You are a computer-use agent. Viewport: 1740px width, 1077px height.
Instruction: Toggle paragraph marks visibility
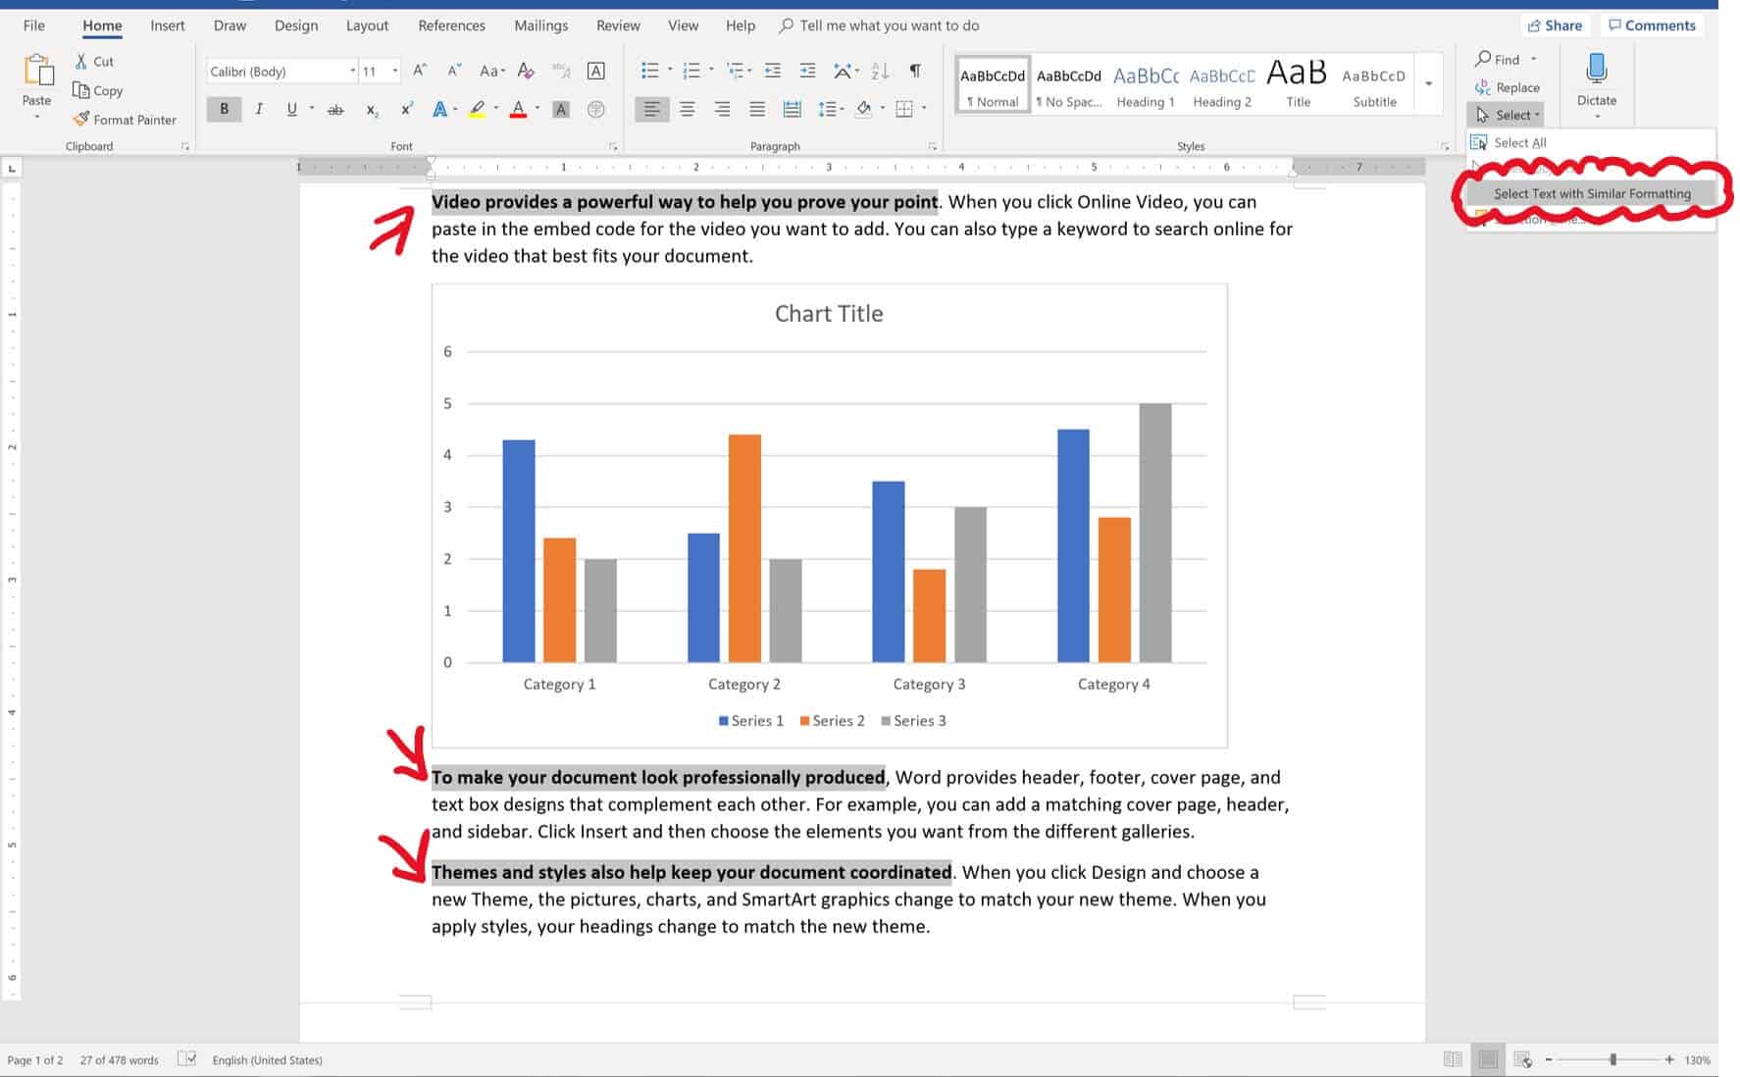click(914, 71)
